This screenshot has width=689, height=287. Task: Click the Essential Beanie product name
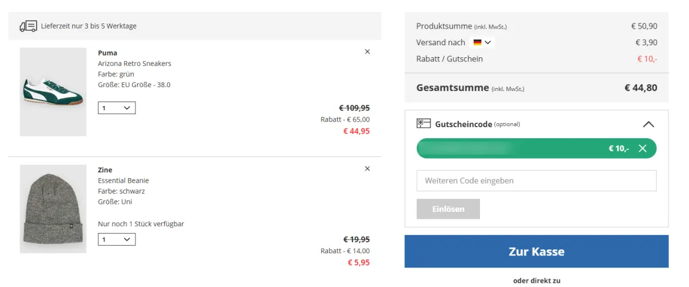click(123, 180)
